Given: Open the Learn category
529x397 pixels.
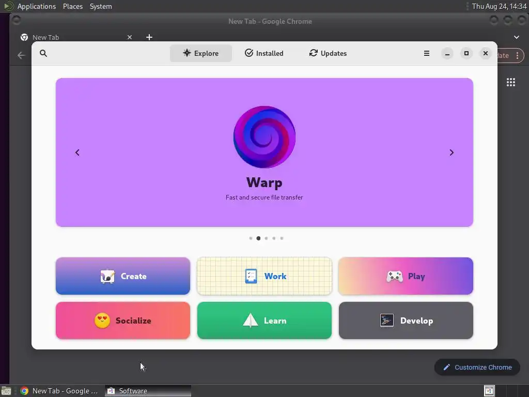Looking at the screenshot, I should 264,320.
